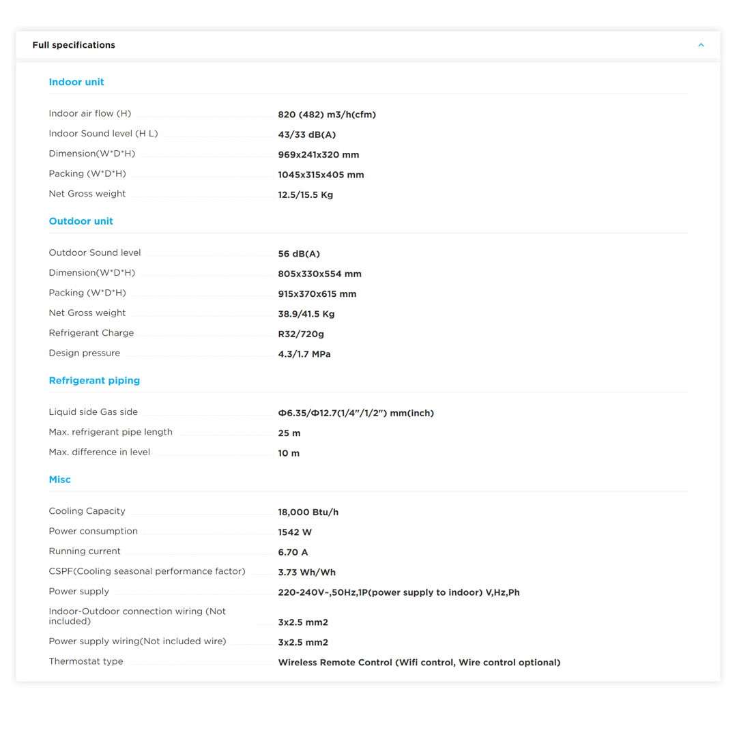
Task: Select the Outdoor unit section heading
Action: click(81, 221)
